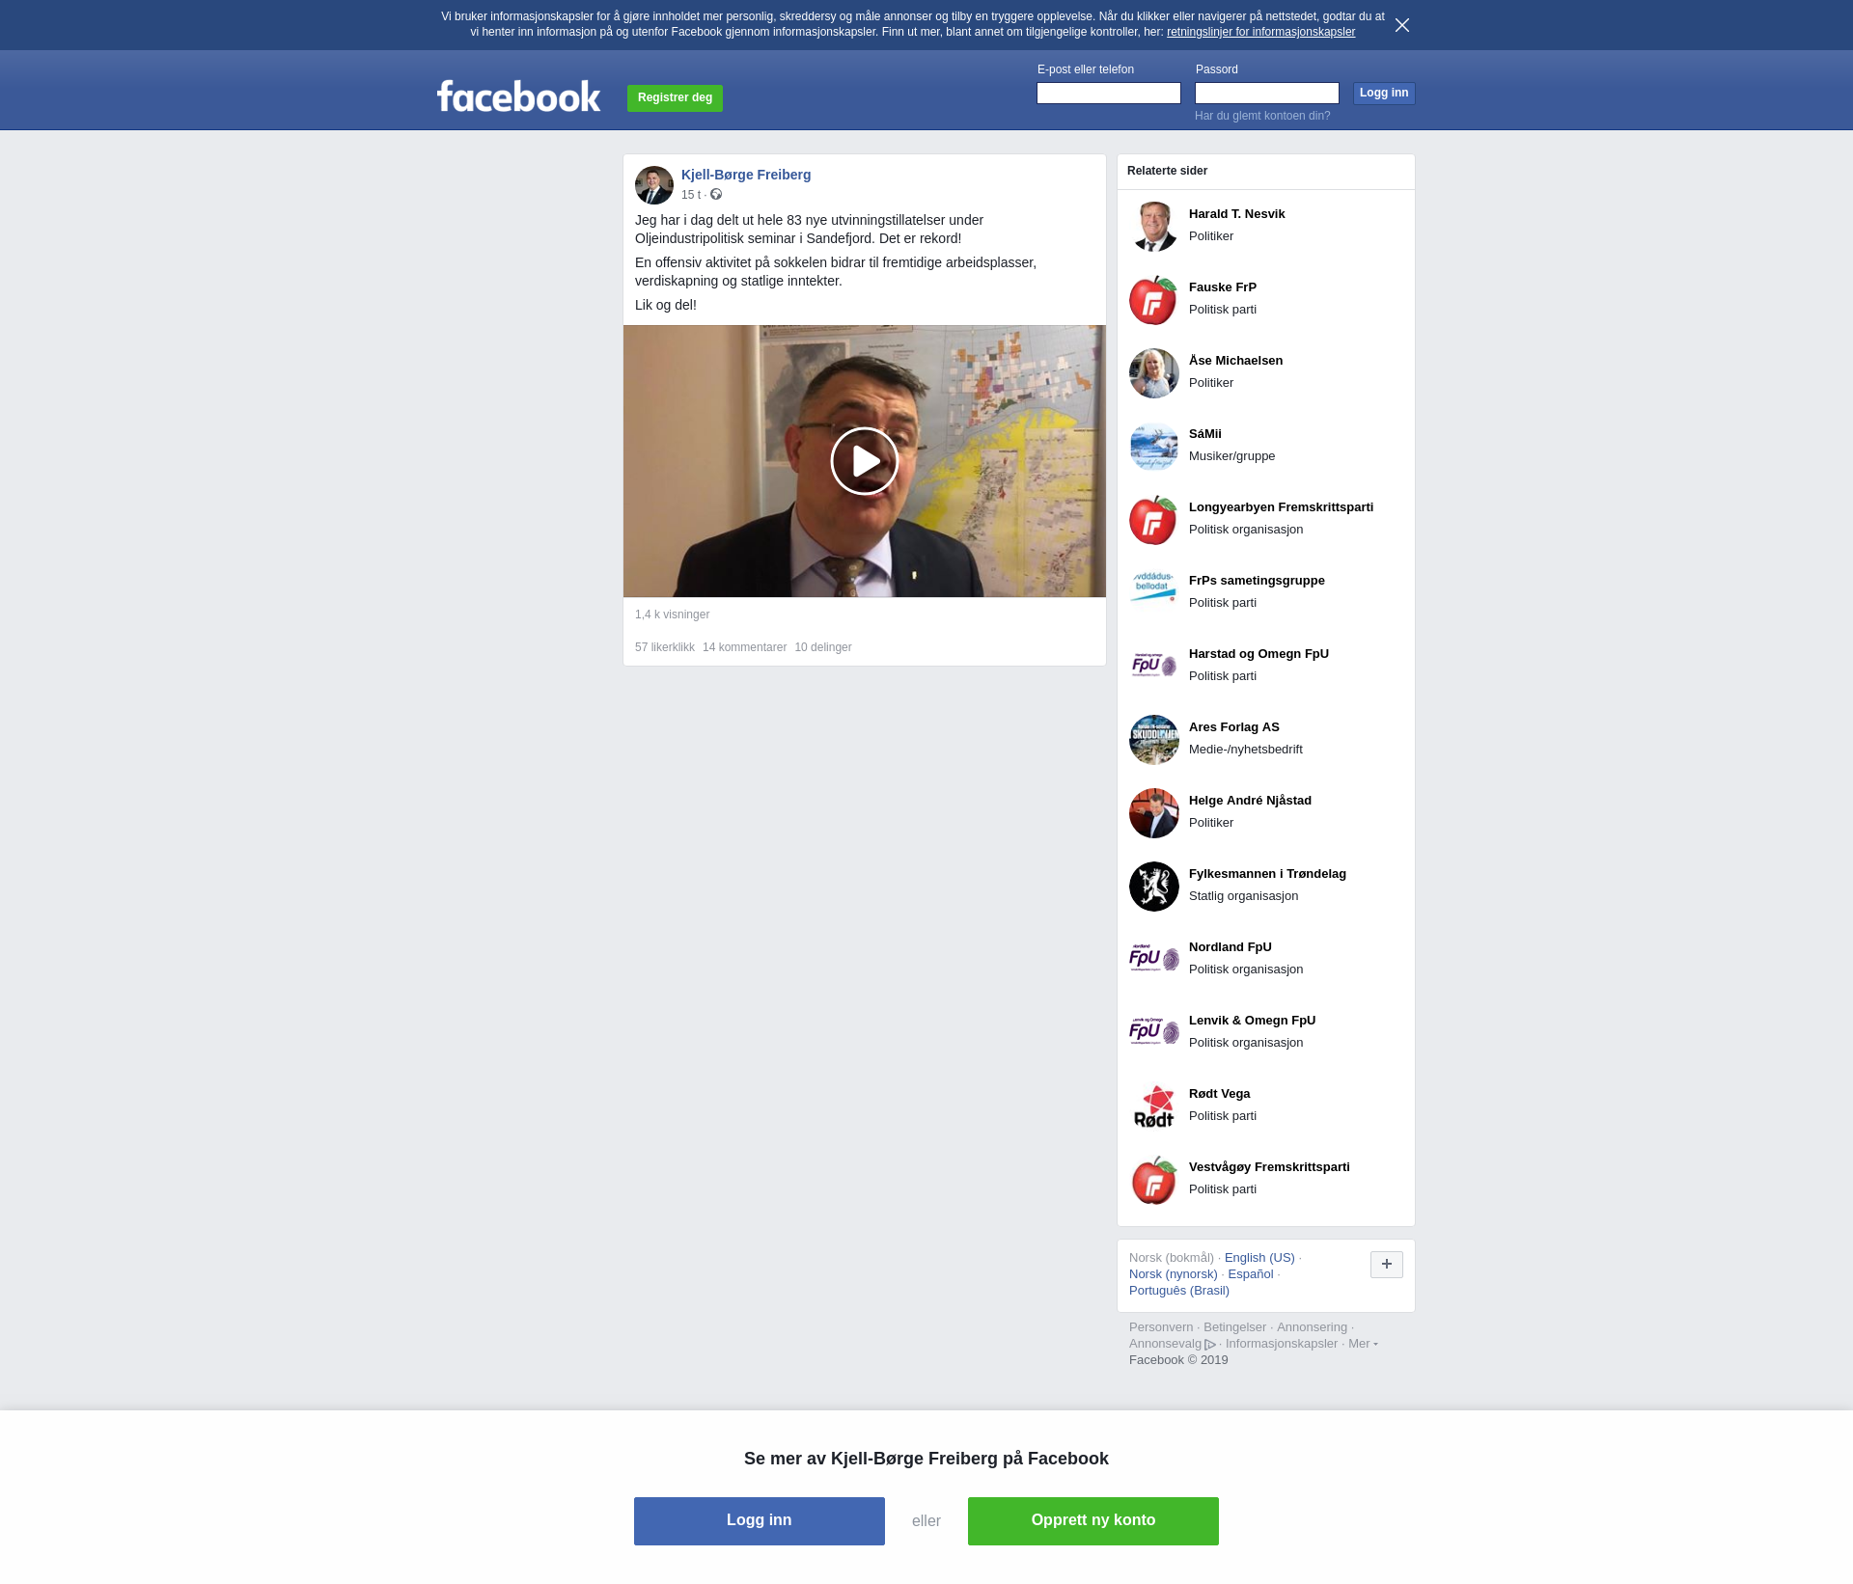Open Ares Forlag AS page name
The image size is (1853, 1584).
(x=1234, y=727)
